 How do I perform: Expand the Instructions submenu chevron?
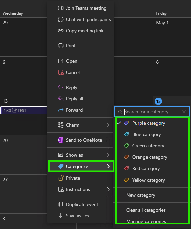108,189
